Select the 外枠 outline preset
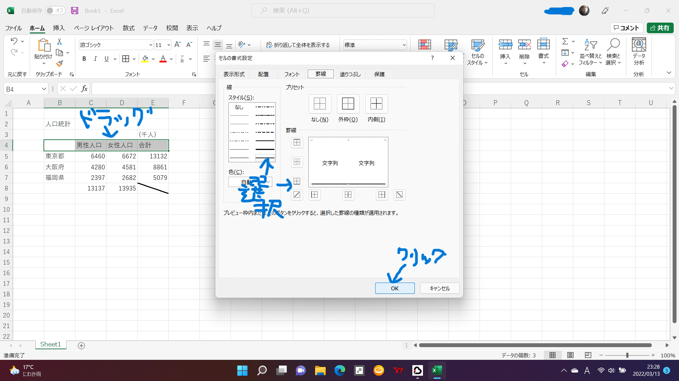The width and height of the screenshot is (679, 381). [x=348, y=104]
